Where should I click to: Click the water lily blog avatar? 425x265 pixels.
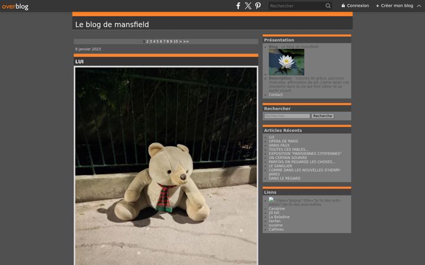point(286,62)
